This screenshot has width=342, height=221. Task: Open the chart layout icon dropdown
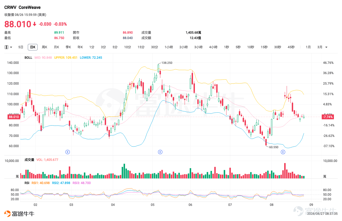pyautogui.click(x=9, y=47)
